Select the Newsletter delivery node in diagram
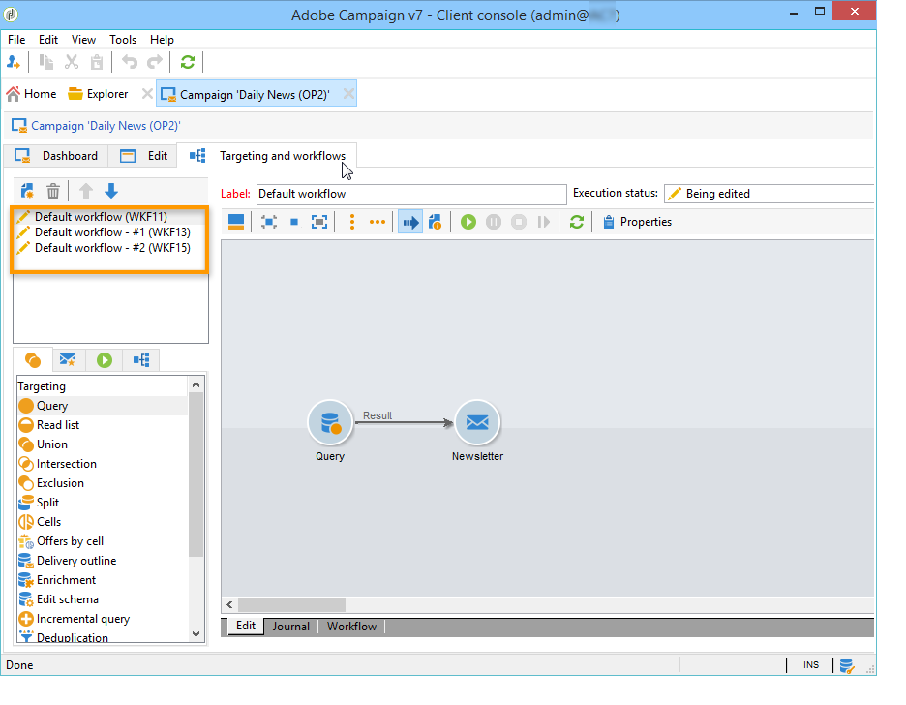 pos(477,423)
